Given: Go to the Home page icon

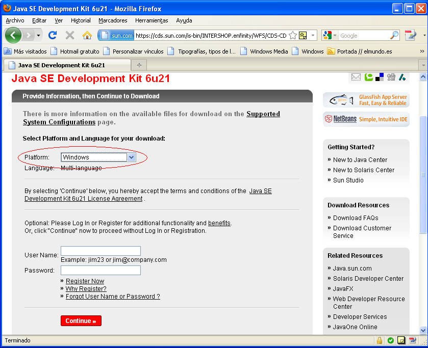Looking at the screenshot, I should (87, 35).
